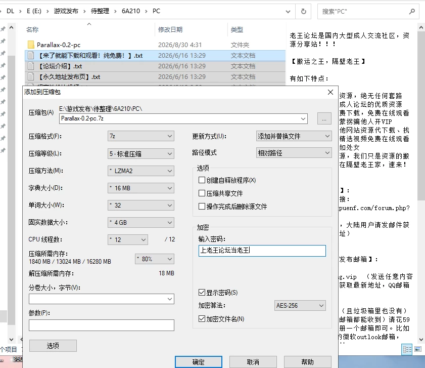Click 待整理 in the address breadcrumb

point(100,11)
